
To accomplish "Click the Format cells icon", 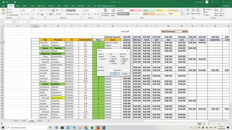I will (198, 10).
